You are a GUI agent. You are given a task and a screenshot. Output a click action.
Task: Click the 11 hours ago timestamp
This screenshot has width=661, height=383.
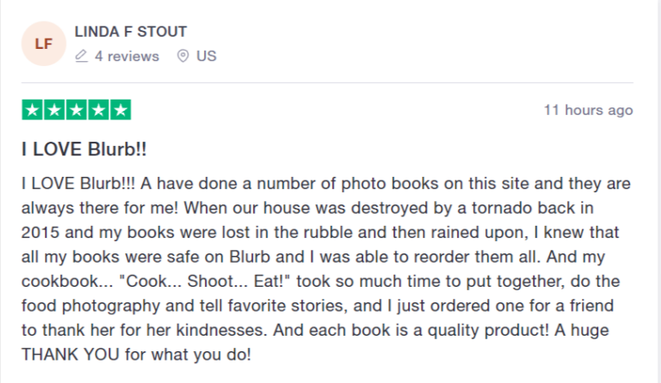tap(589, 110)
